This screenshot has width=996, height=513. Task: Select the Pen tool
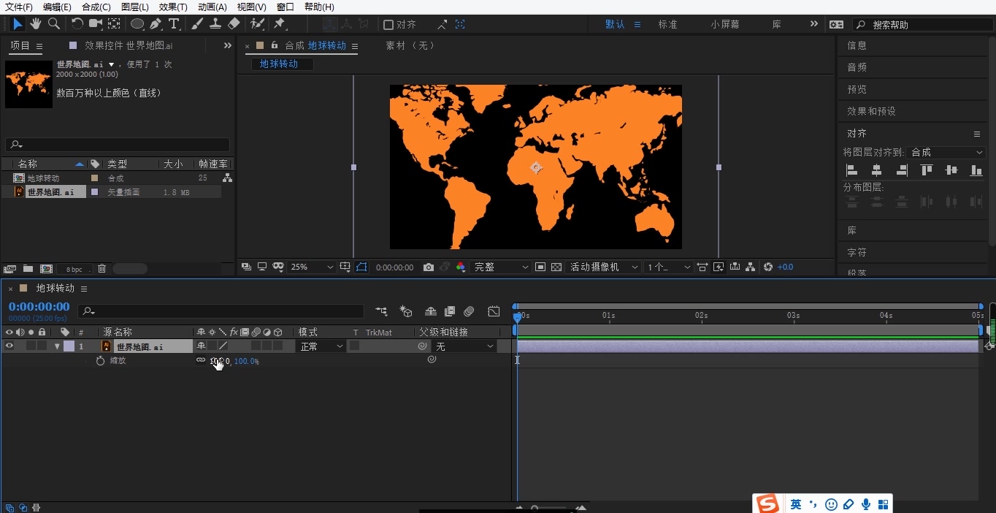tap(156, 24)
